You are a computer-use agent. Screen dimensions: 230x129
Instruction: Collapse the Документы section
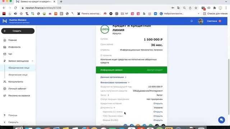[x=114, y=107]
